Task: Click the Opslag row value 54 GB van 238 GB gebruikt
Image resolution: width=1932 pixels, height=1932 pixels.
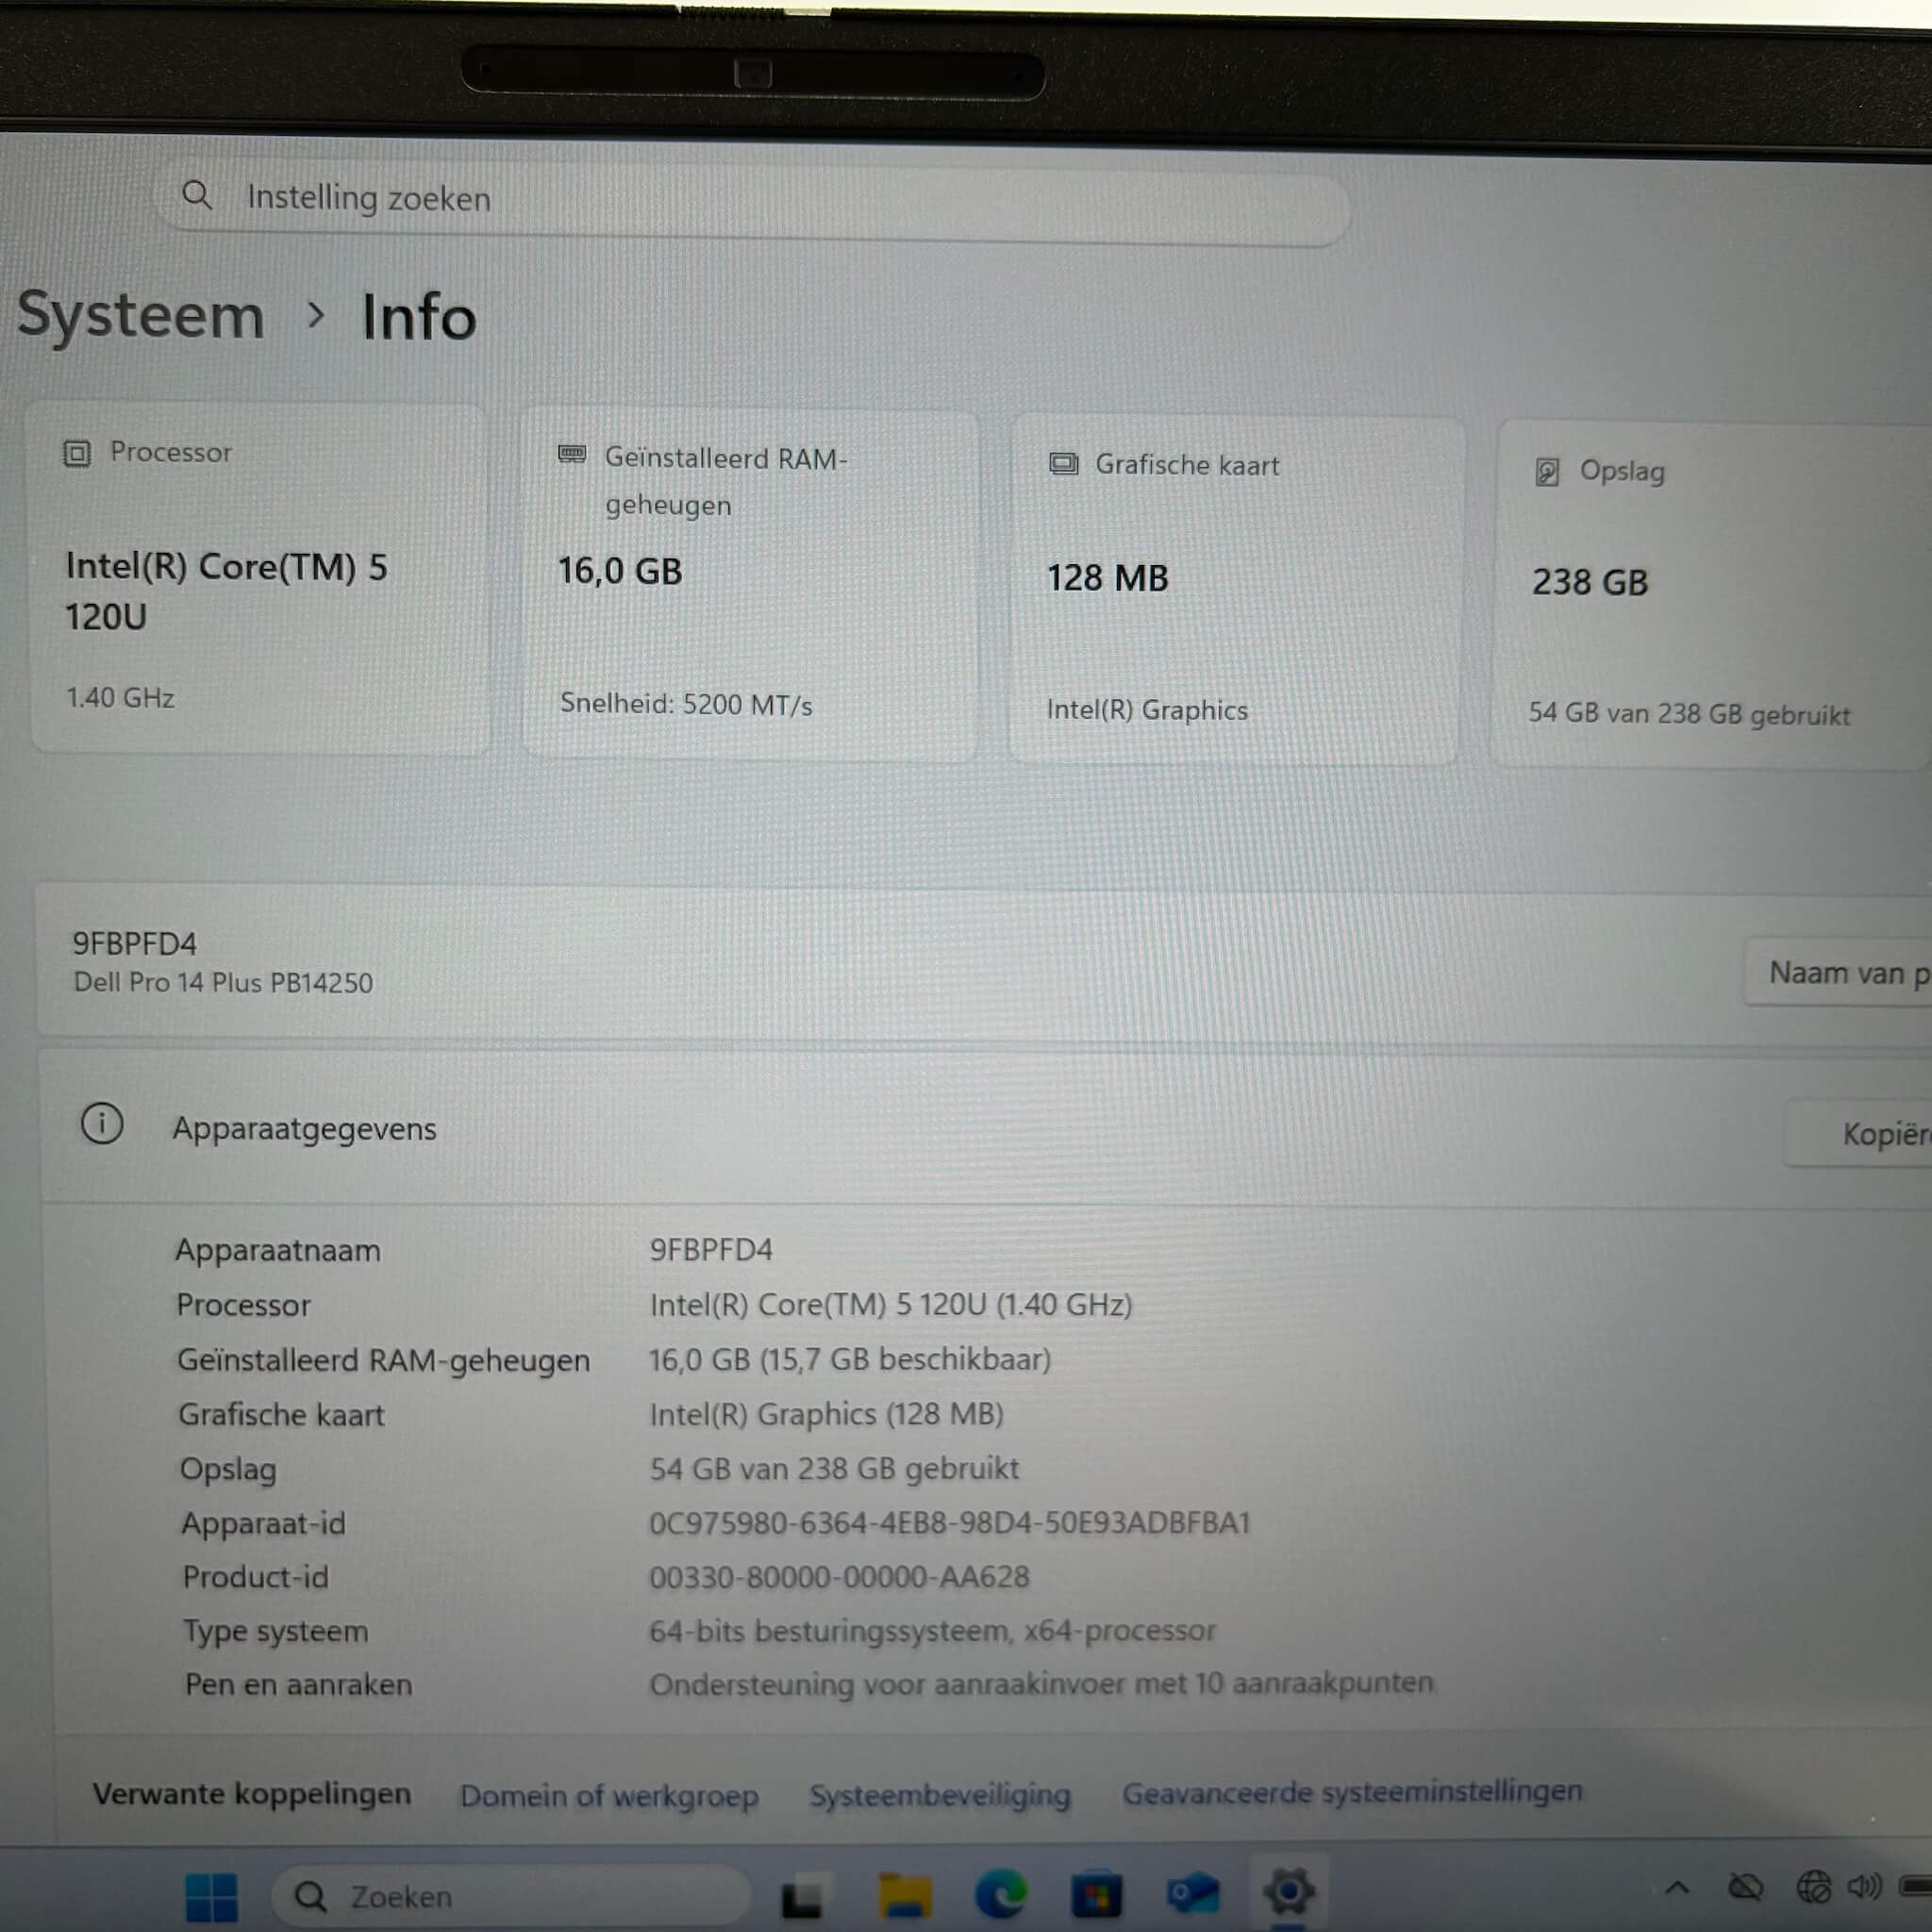Action: 834,1468
